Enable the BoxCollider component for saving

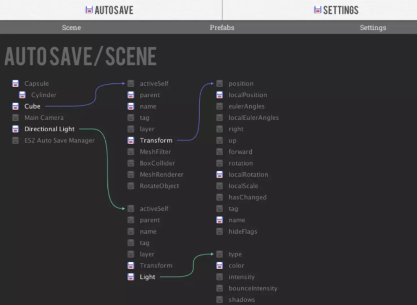click(130, 163)
